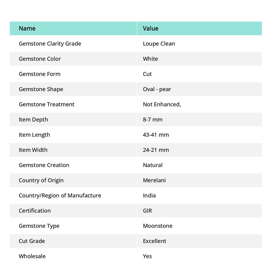The image size is (268, 268).
Task: Select the Gemstone Form label
Action: [x=40, y=74]
